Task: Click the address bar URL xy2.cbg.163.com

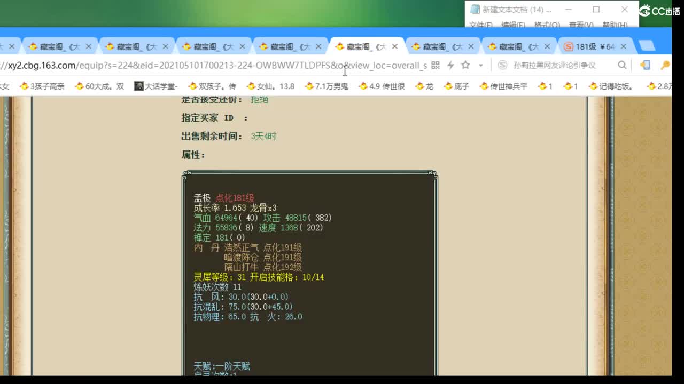Action: (214, 66)
